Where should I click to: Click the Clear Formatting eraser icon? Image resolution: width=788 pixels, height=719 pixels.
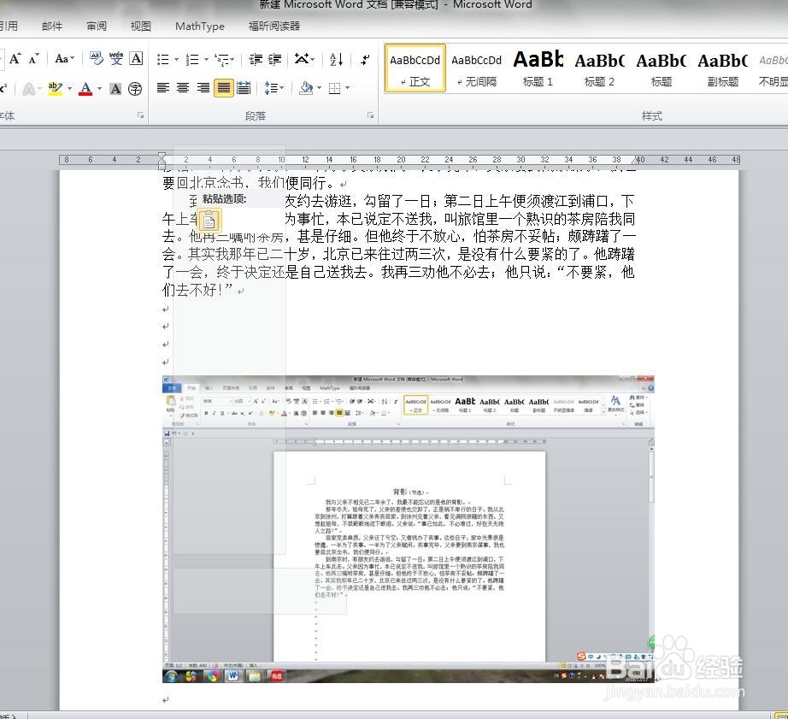click(96, 59)
